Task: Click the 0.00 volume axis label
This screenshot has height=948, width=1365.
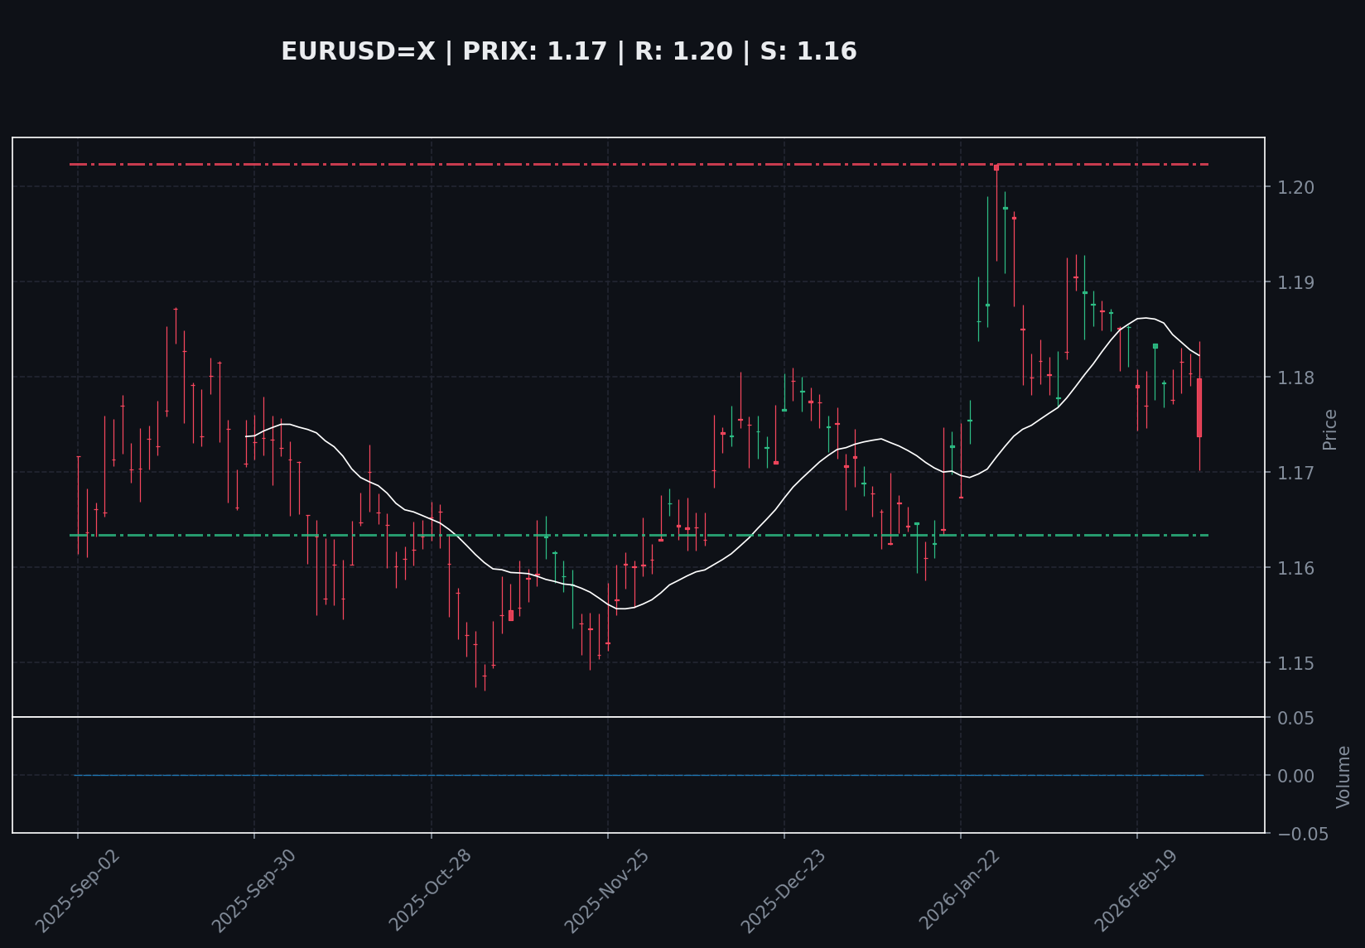Action: pyautogui.click(x=1295, y=776)
